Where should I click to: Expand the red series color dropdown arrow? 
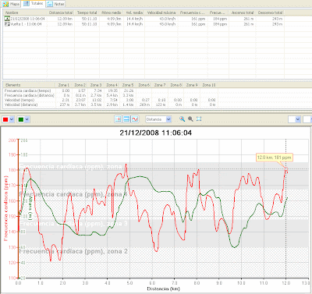click(x=12, y=119)
